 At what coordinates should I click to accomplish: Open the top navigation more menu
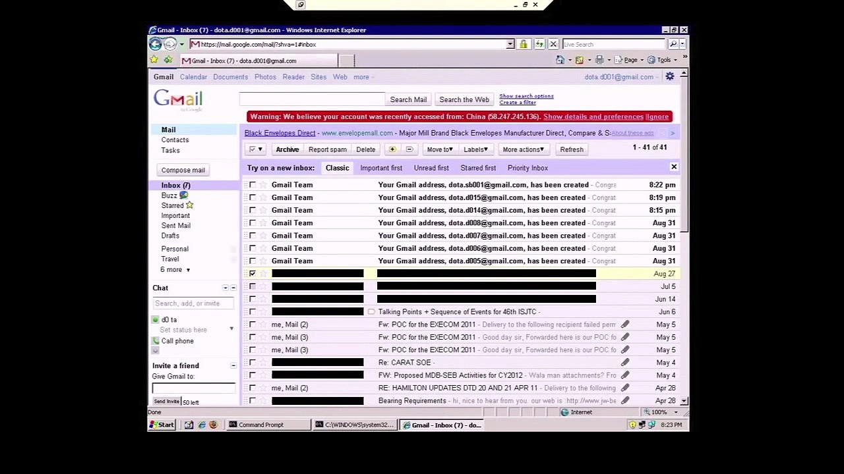pos(363,77)
